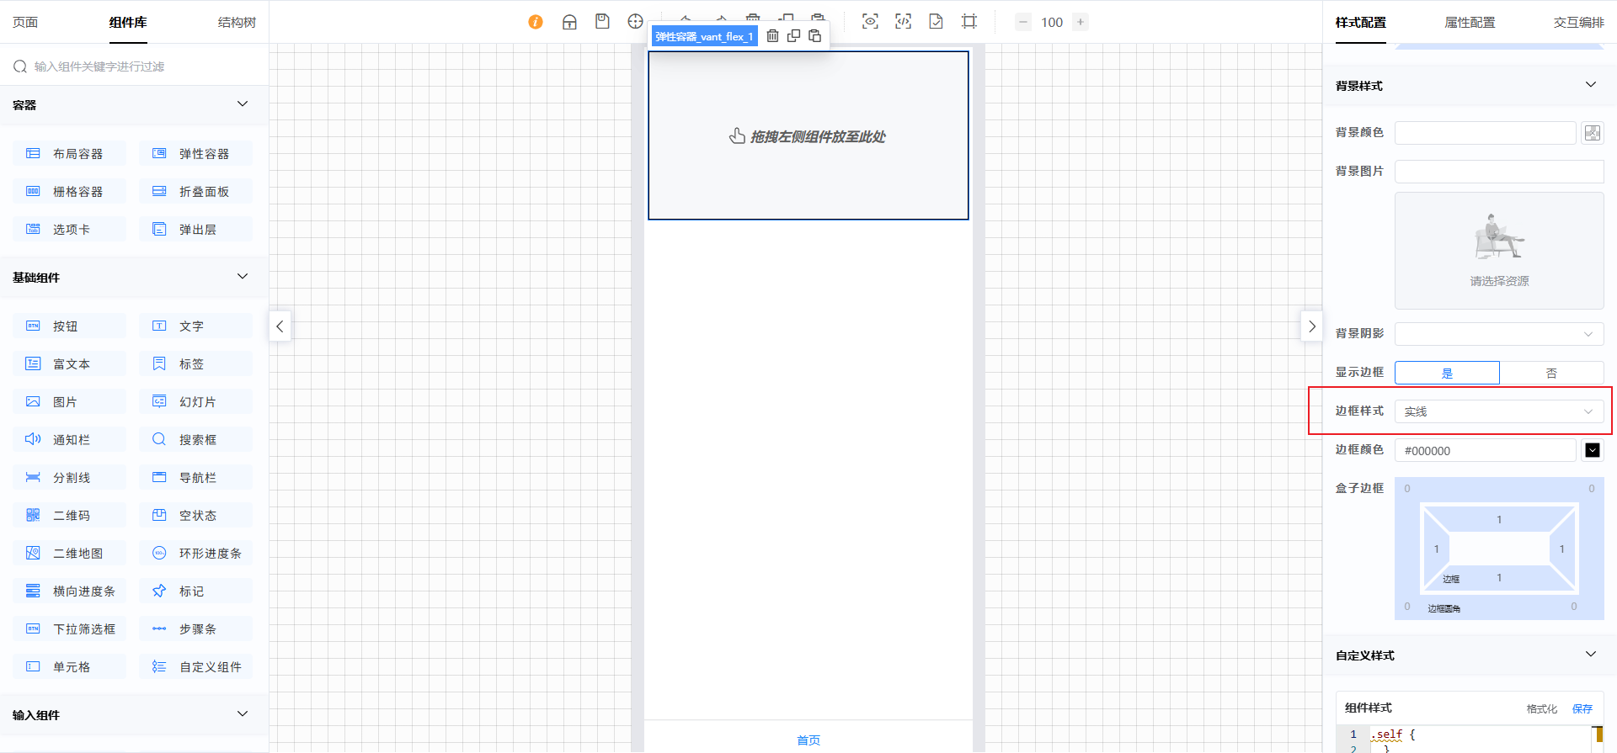Viewport: 1617px width, 753px height.
Task: Delete the selected flex container via trash icon
Action: point(772,36)
